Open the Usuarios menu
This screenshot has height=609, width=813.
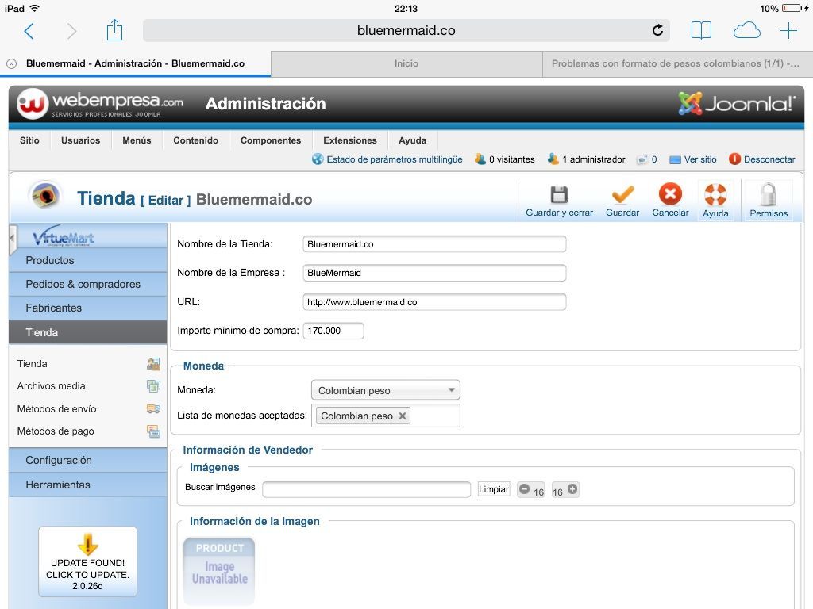[x=80, y=140]
